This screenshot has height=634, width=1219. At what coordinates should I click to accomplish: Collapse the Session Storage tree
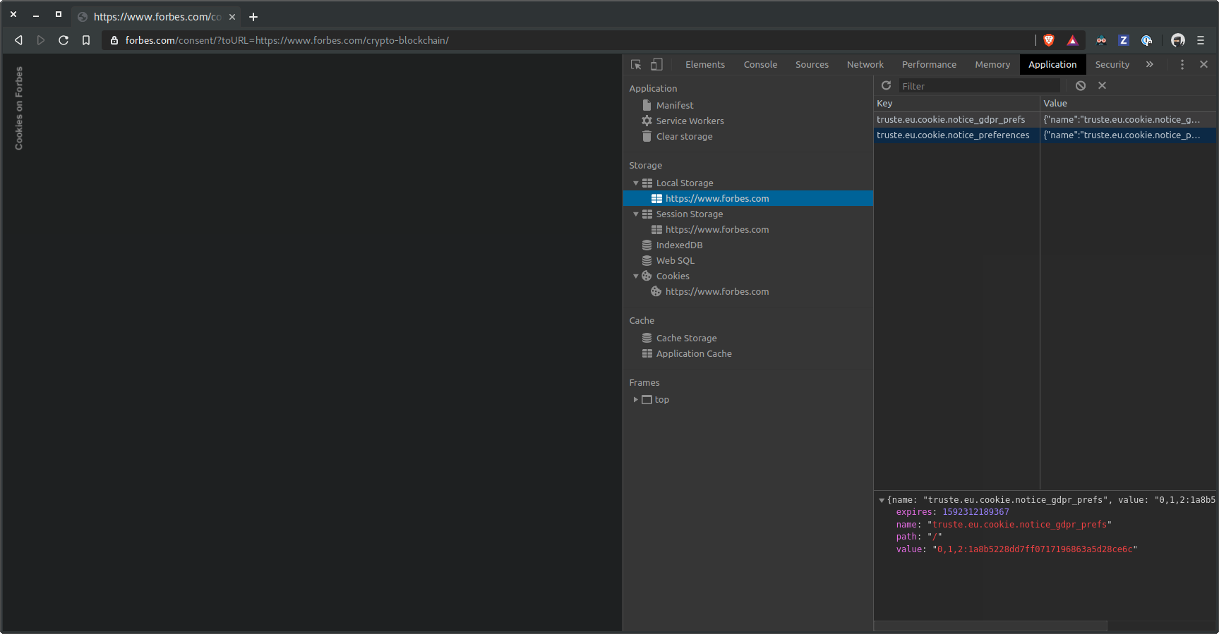pos(636,214)
